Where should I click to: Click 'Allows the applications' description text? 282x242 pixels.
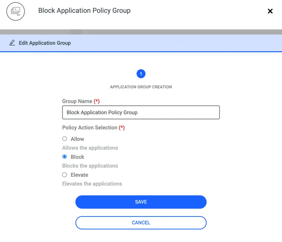[x=90, y=148]
